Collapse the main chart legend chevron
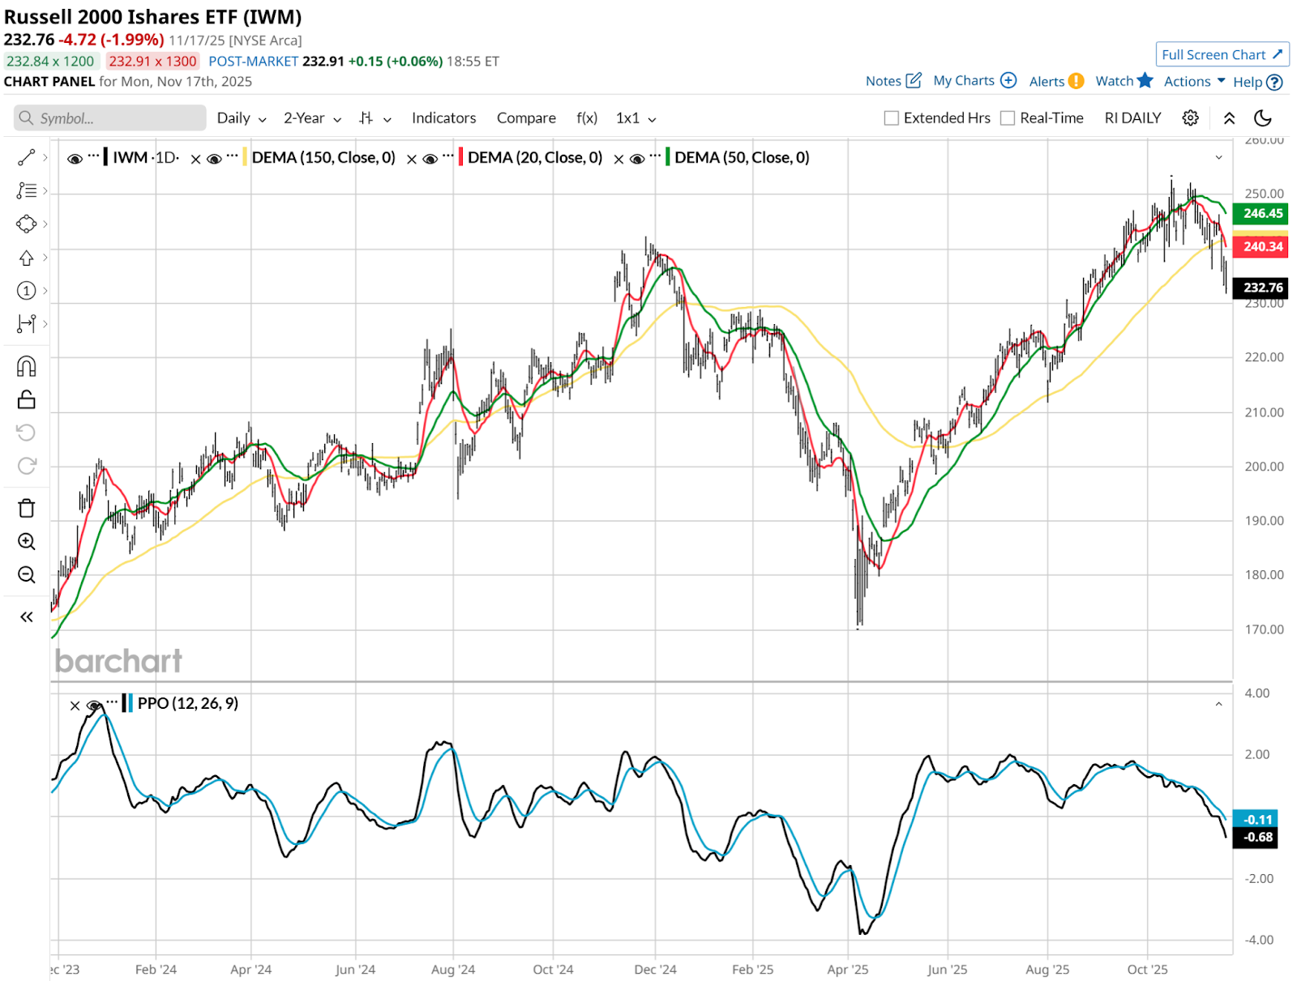The image size is (1297, 981). [x=1218, y=157]
